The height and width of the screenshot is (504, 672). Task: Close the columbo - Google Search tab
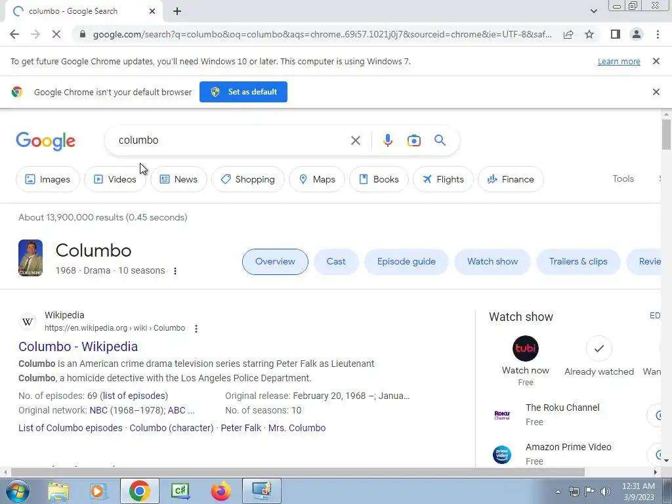(152, 12)
